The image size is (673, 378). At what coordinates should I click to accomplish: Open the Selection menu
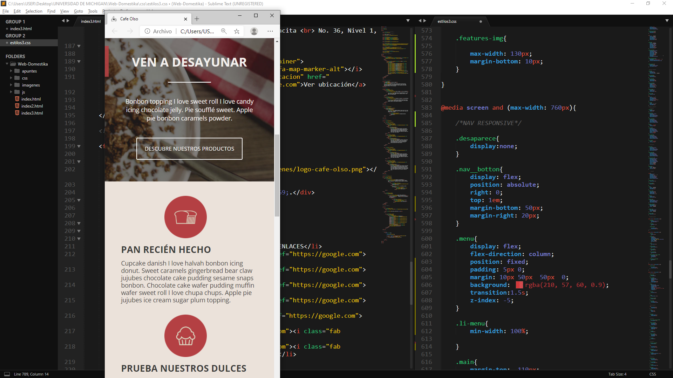[34, 11]
